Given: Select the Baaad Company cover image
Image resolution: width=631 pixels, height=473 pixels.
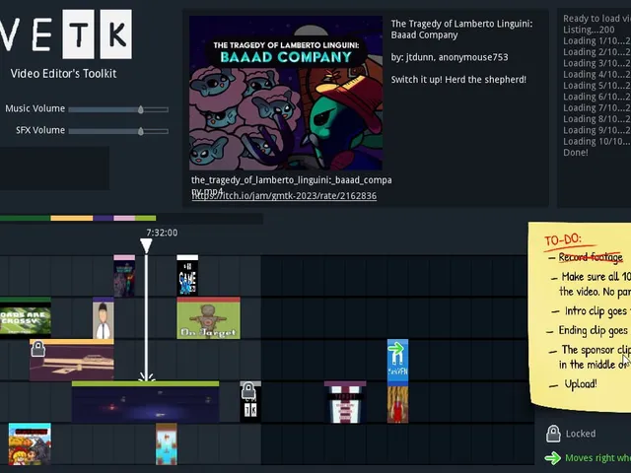Looking at the screenshot, I should tap(286, 93).
